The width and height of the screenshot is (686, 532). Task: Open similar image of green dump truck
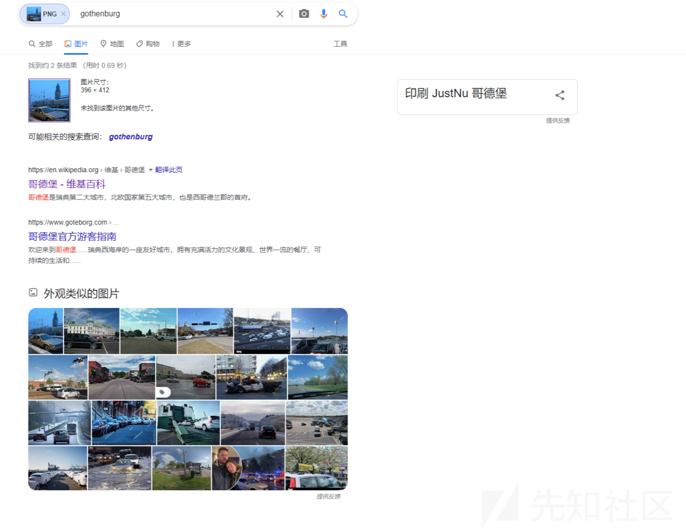click(189, 423)
